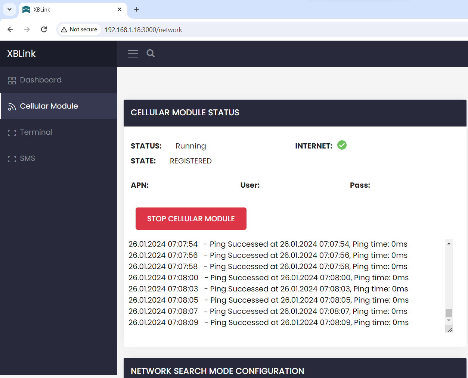
Task: Reload the page using browser refresh icon
Action: [x=44, y=29]
